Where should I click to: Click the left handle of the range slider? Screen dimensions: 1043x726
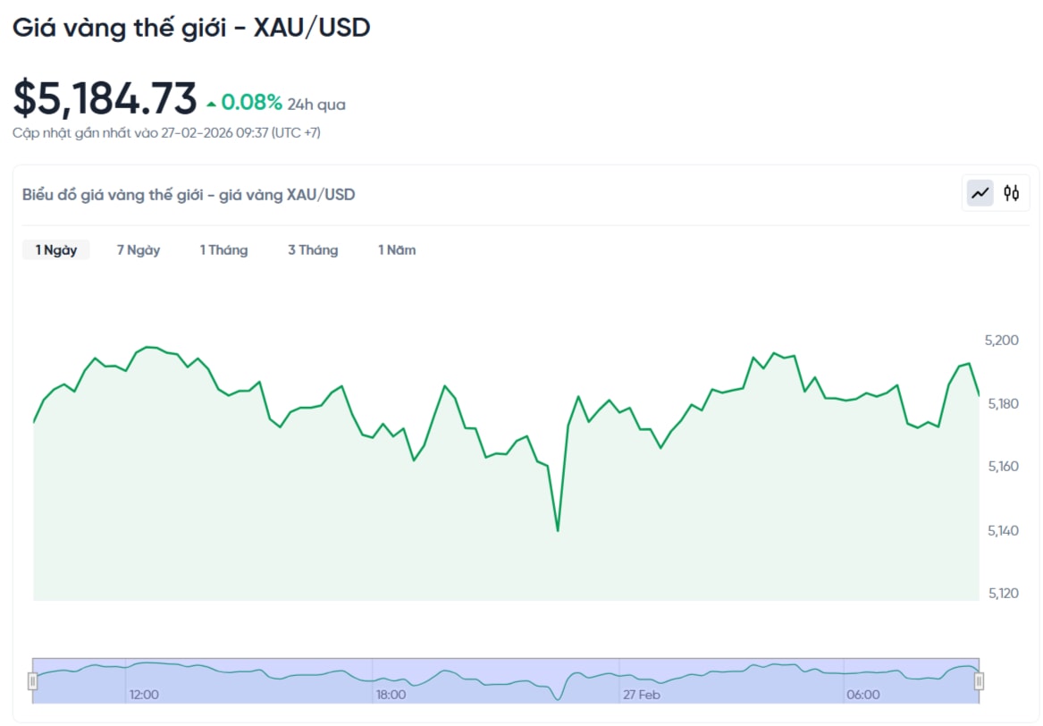[x=33, y=681]
